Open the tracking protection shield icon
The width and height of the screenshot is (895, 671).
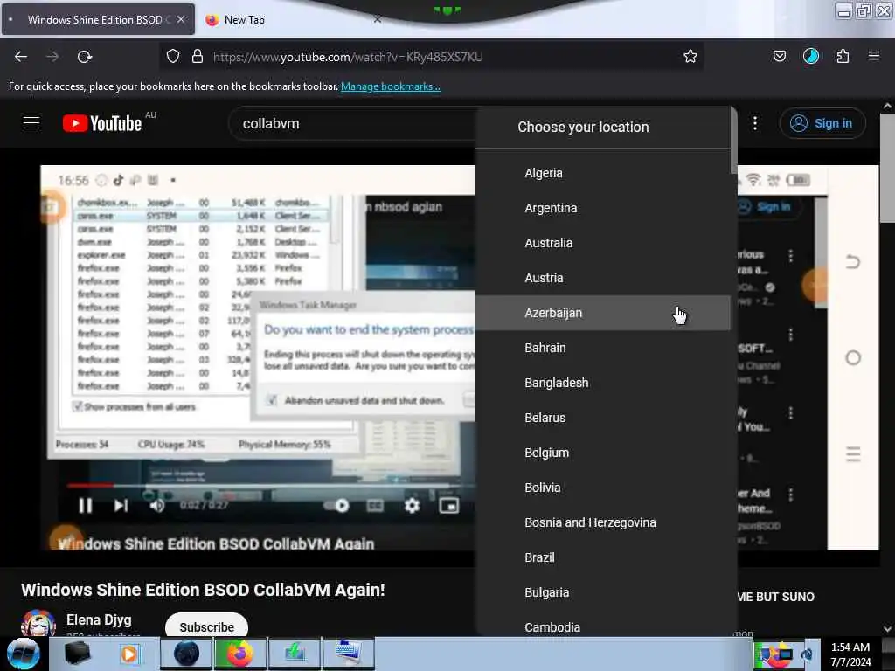[173, 57]
